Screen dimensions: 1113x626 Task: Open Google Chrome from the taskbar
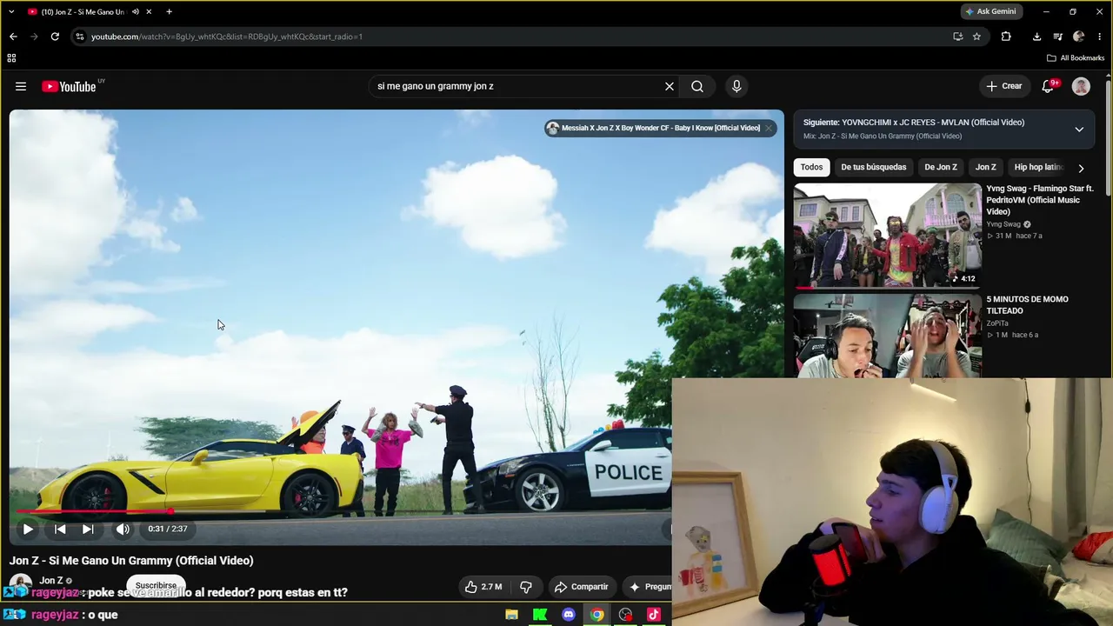point(596,615)
